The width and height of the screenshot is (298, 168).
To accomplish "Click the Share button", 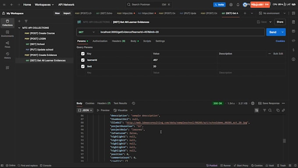I will click(x=280, y=22).
